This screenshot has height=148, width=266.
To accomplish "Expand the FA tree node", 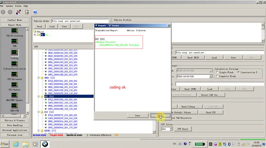I will click(35, 35).
